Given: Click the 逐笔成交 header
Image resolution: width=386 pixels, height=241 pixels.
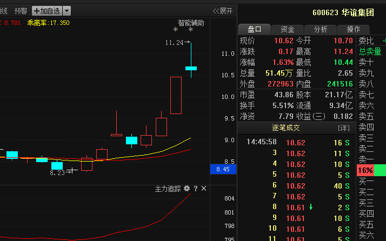Looking at the screenshot, I should (286, 128).
